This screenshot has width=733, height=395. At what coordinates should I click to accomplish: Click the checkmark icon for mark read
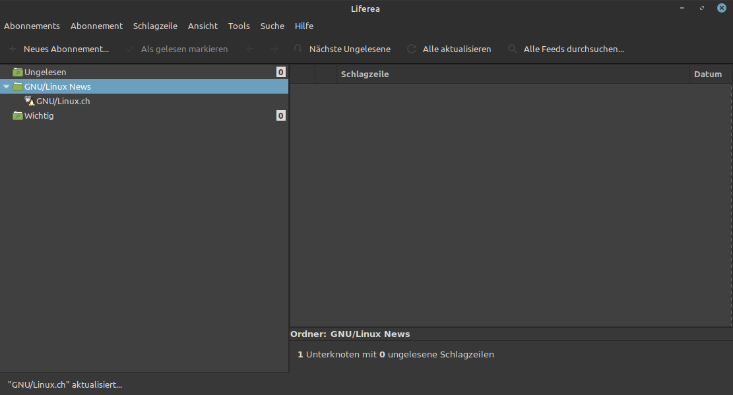[130, 49]
